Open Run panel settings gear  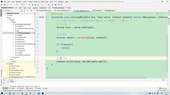point(163,80)
